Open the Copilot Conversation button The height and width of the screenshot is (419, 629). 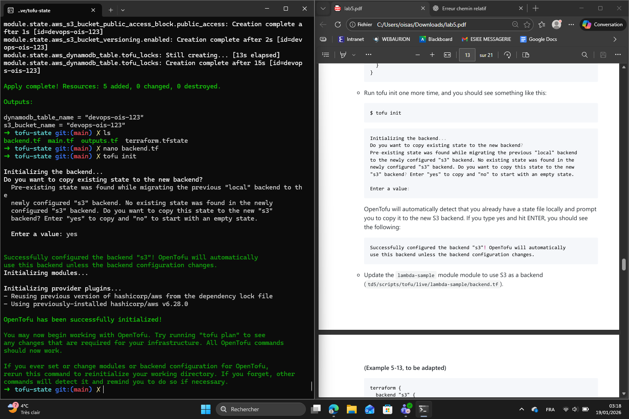[x=602, y=25]
